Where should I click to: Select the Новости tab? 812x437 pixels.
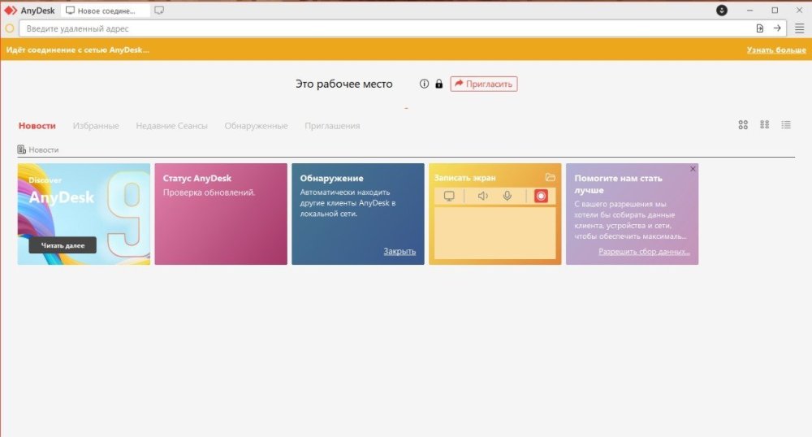37,126
